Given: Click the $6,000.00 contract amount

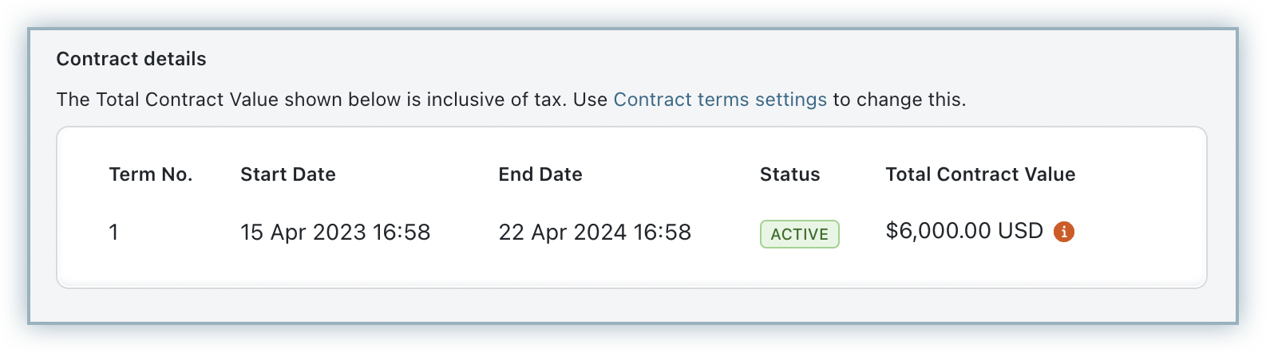Looking at the screenshot, I should coord(938,231).
